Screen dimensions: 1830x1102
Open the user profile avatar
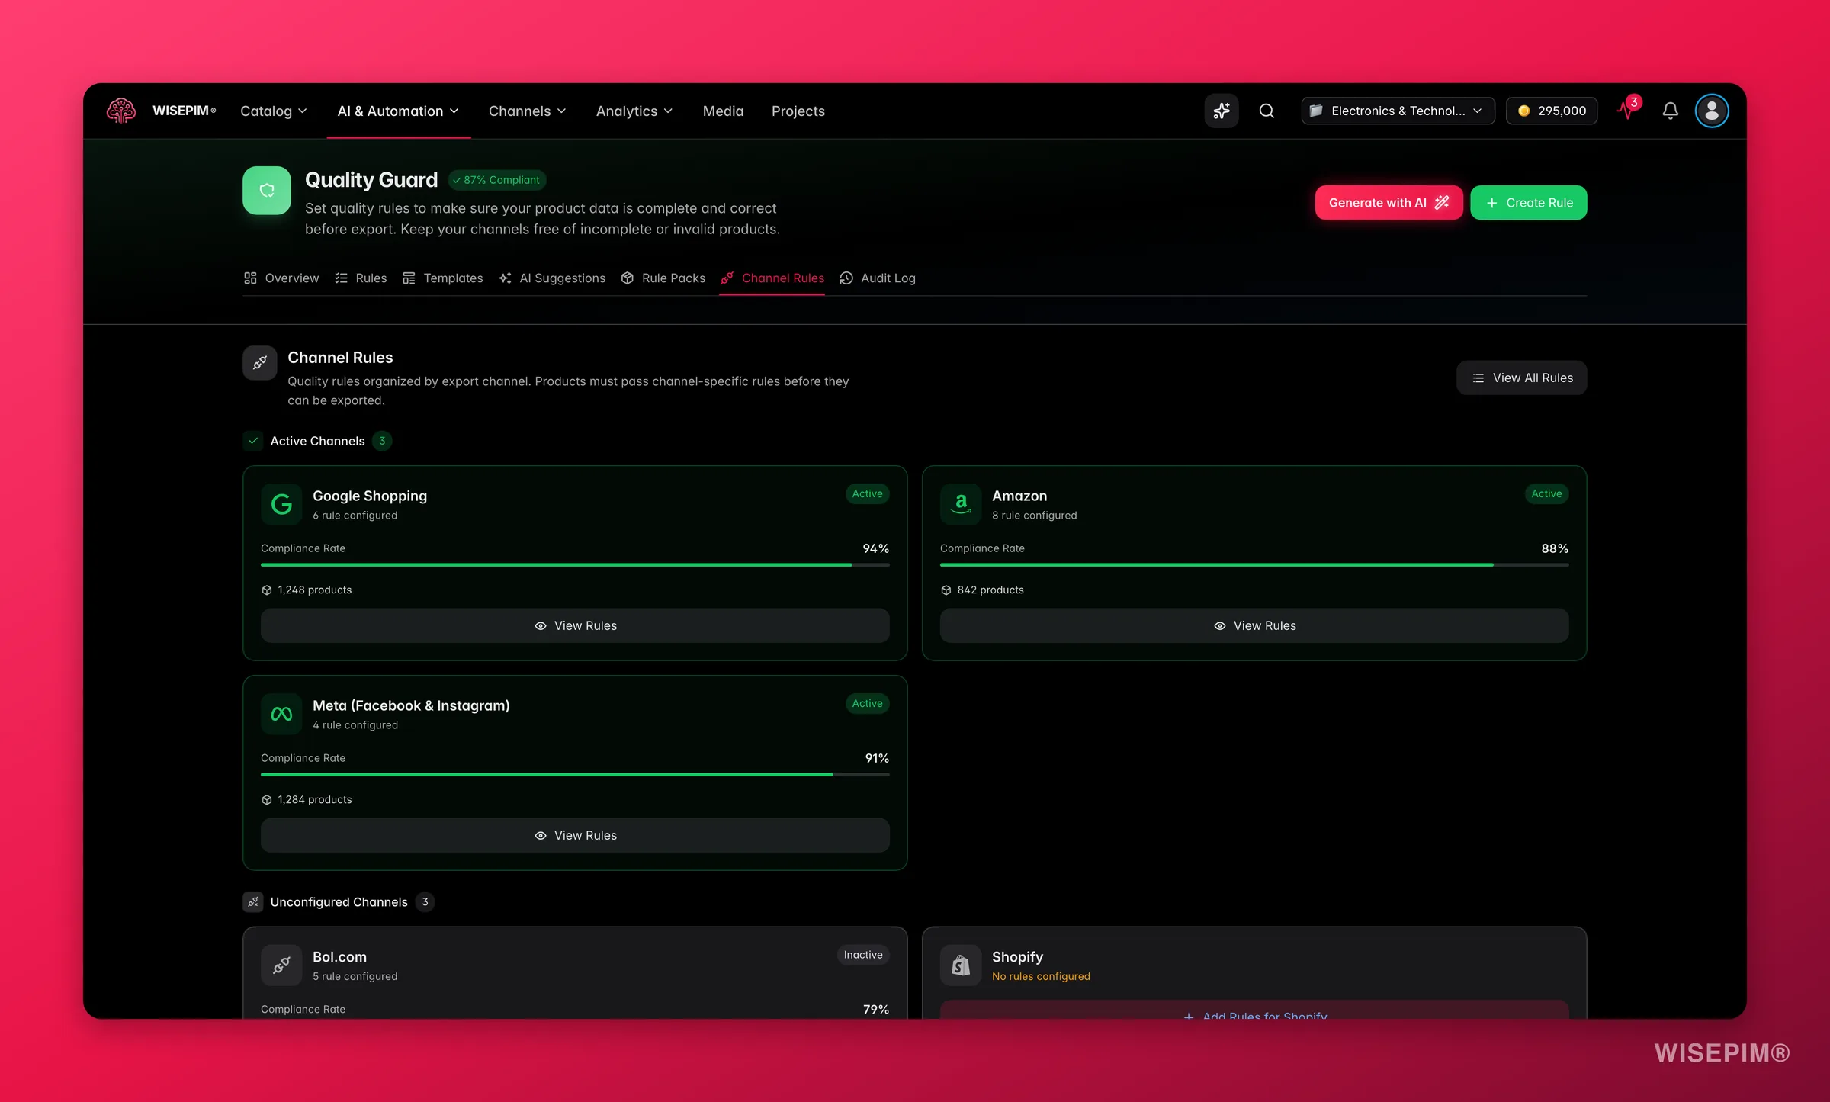[x=1711, y=111]
